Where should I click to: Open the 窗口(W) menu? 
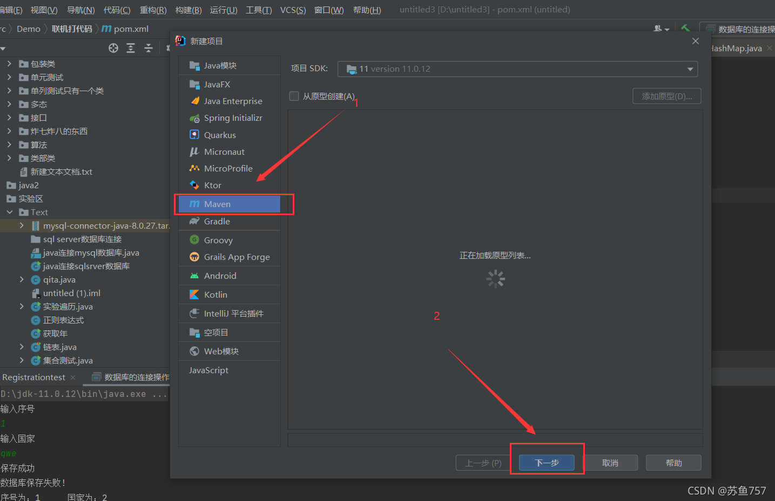click(x=329, y=10)
